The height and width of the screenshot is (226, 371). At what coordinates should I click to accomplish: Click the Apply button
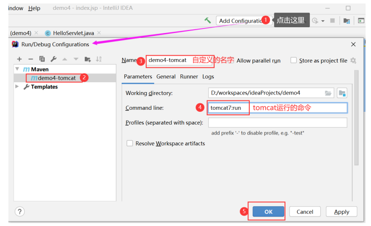pyautogui.click(x=341, y=212)
